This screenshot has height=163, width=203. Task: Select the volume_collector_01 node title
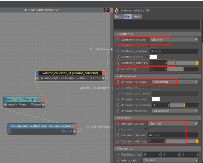point(70,73)
